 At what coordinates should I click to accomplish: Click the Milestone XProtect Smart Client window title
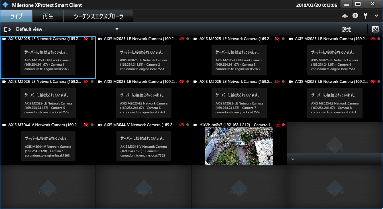coord(47,5)
